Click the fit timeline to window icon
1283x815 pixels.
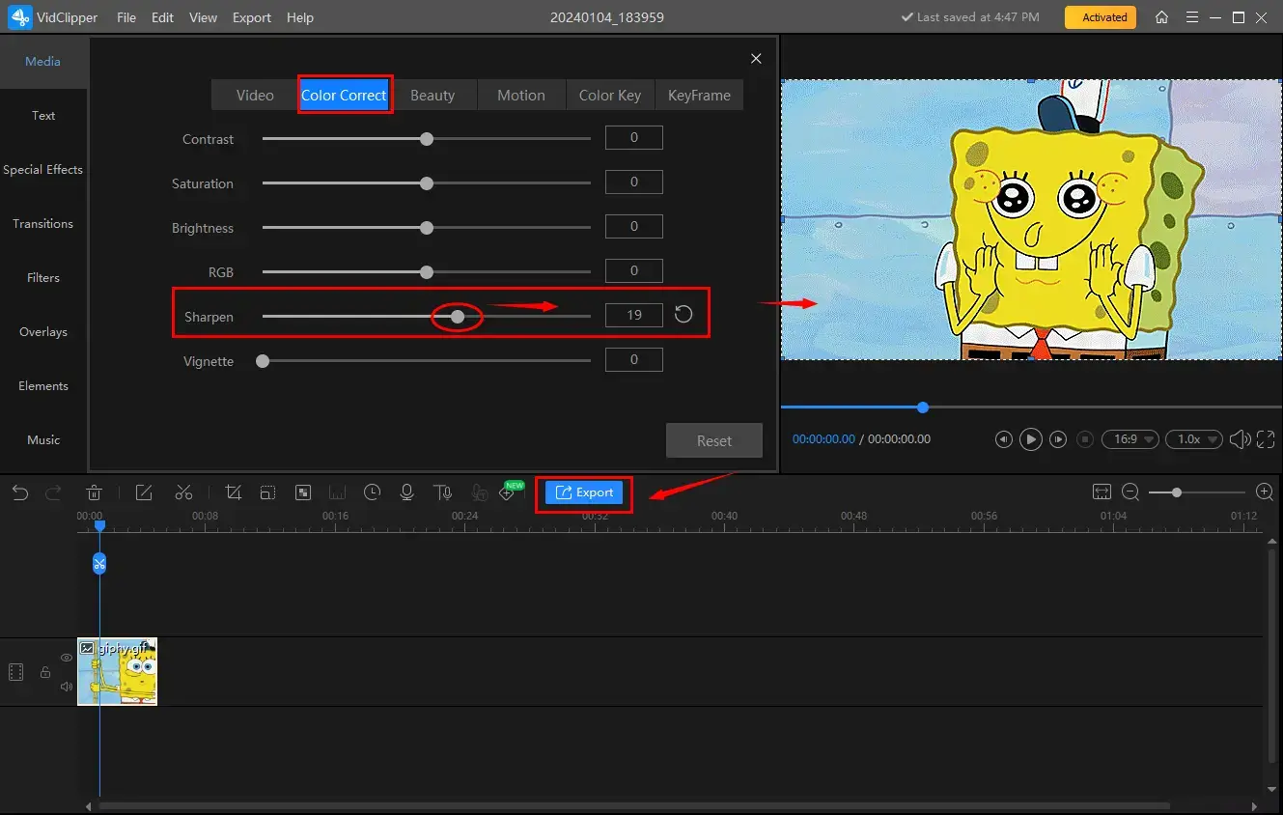[x=1102, y=492]
